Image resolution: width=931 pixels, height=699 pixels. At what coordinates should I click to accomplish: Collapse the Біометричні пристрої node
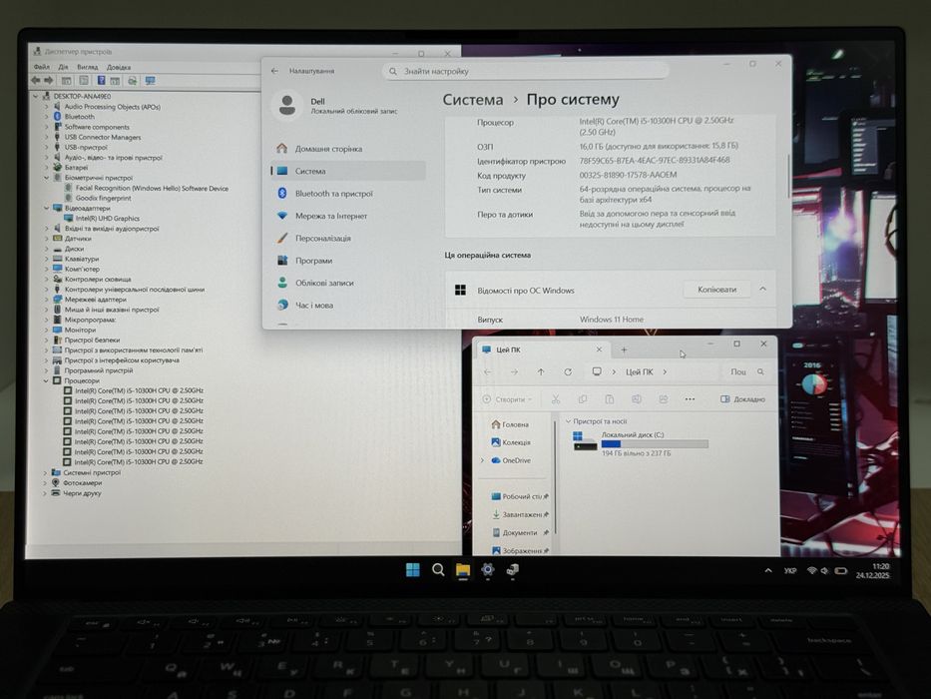47,178
